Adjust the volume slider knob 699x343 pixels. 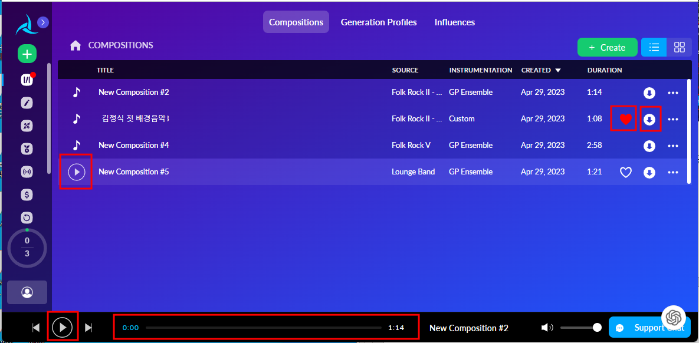pyautogui.click(x=597, y=328)
